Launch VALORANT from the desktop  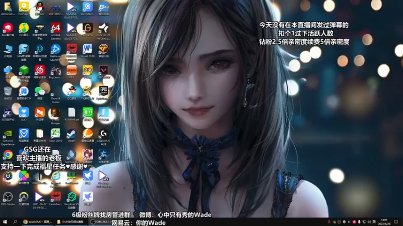click(x=103, y=72)
